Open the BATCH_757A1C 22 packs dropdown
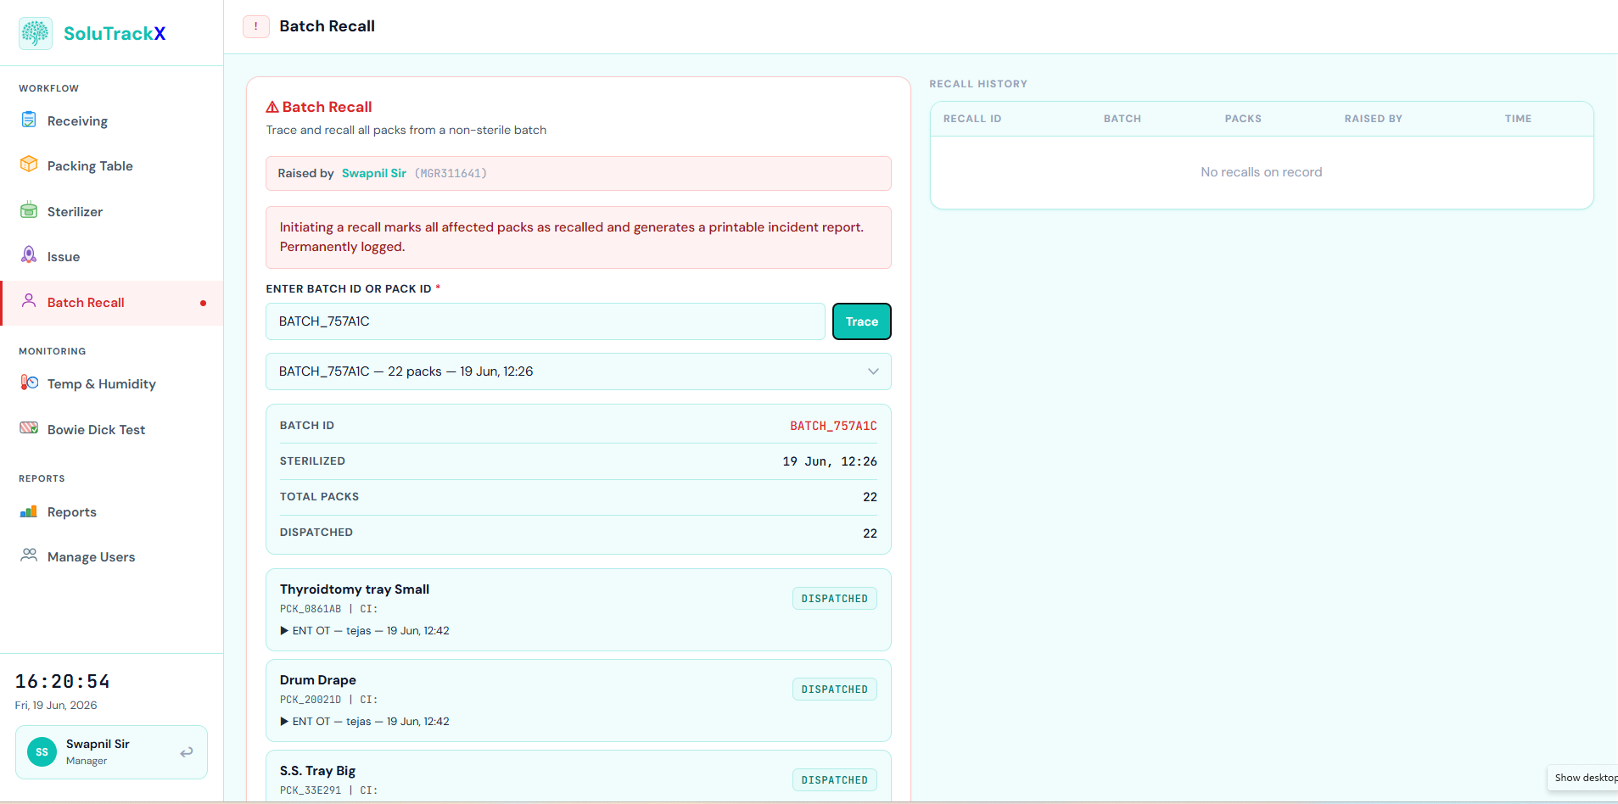 (579, 371)
